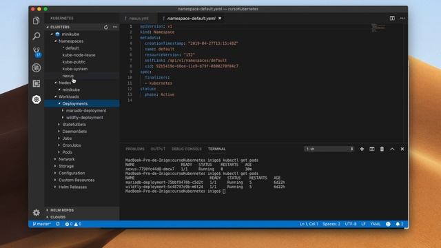
Task: Collapse the minikube cluster node
Action: pyautogui.click(x=52, y=34)
